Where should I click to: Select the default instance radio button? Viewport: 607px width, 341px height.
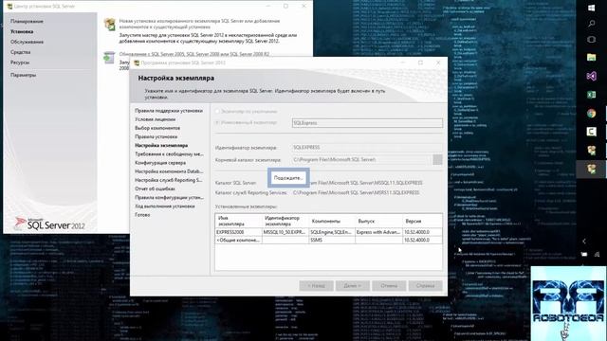tap(217, 112)
